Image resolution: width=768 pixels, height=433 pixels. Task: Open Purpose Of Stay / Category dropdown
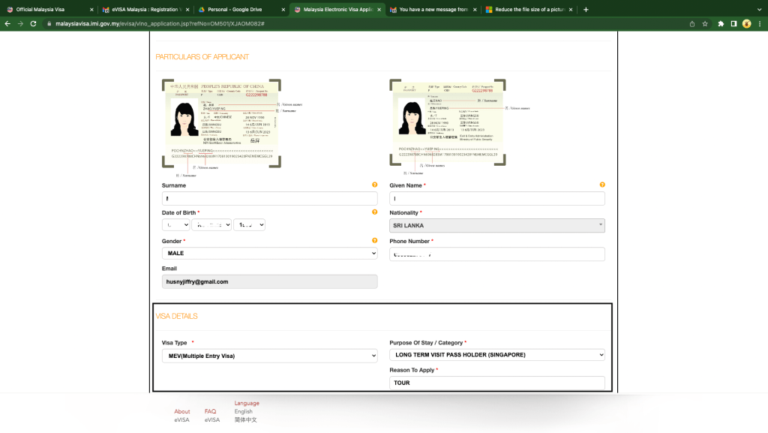coord(497,355)
